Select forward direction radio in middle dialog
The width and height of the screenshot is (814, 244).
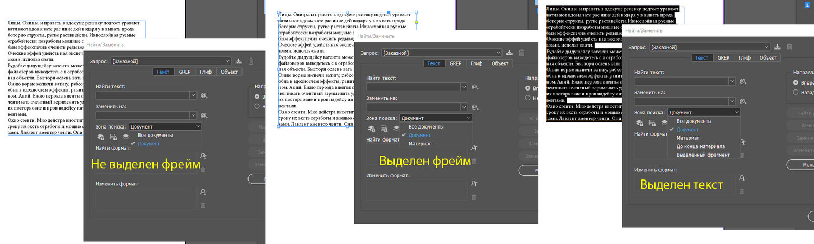528,88
